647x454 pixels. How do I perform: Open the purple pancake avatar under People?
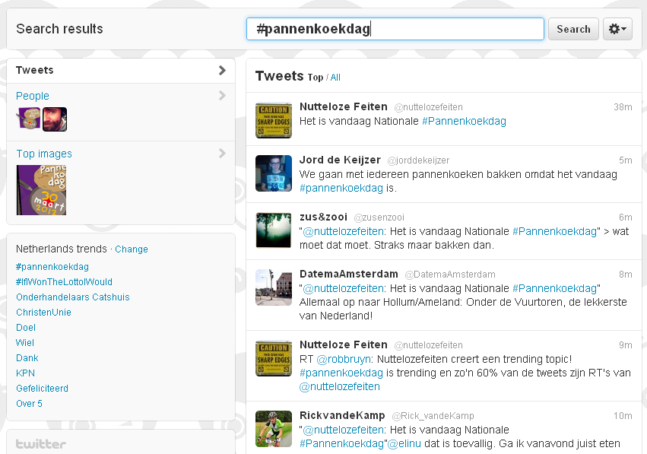pos(28,119)
